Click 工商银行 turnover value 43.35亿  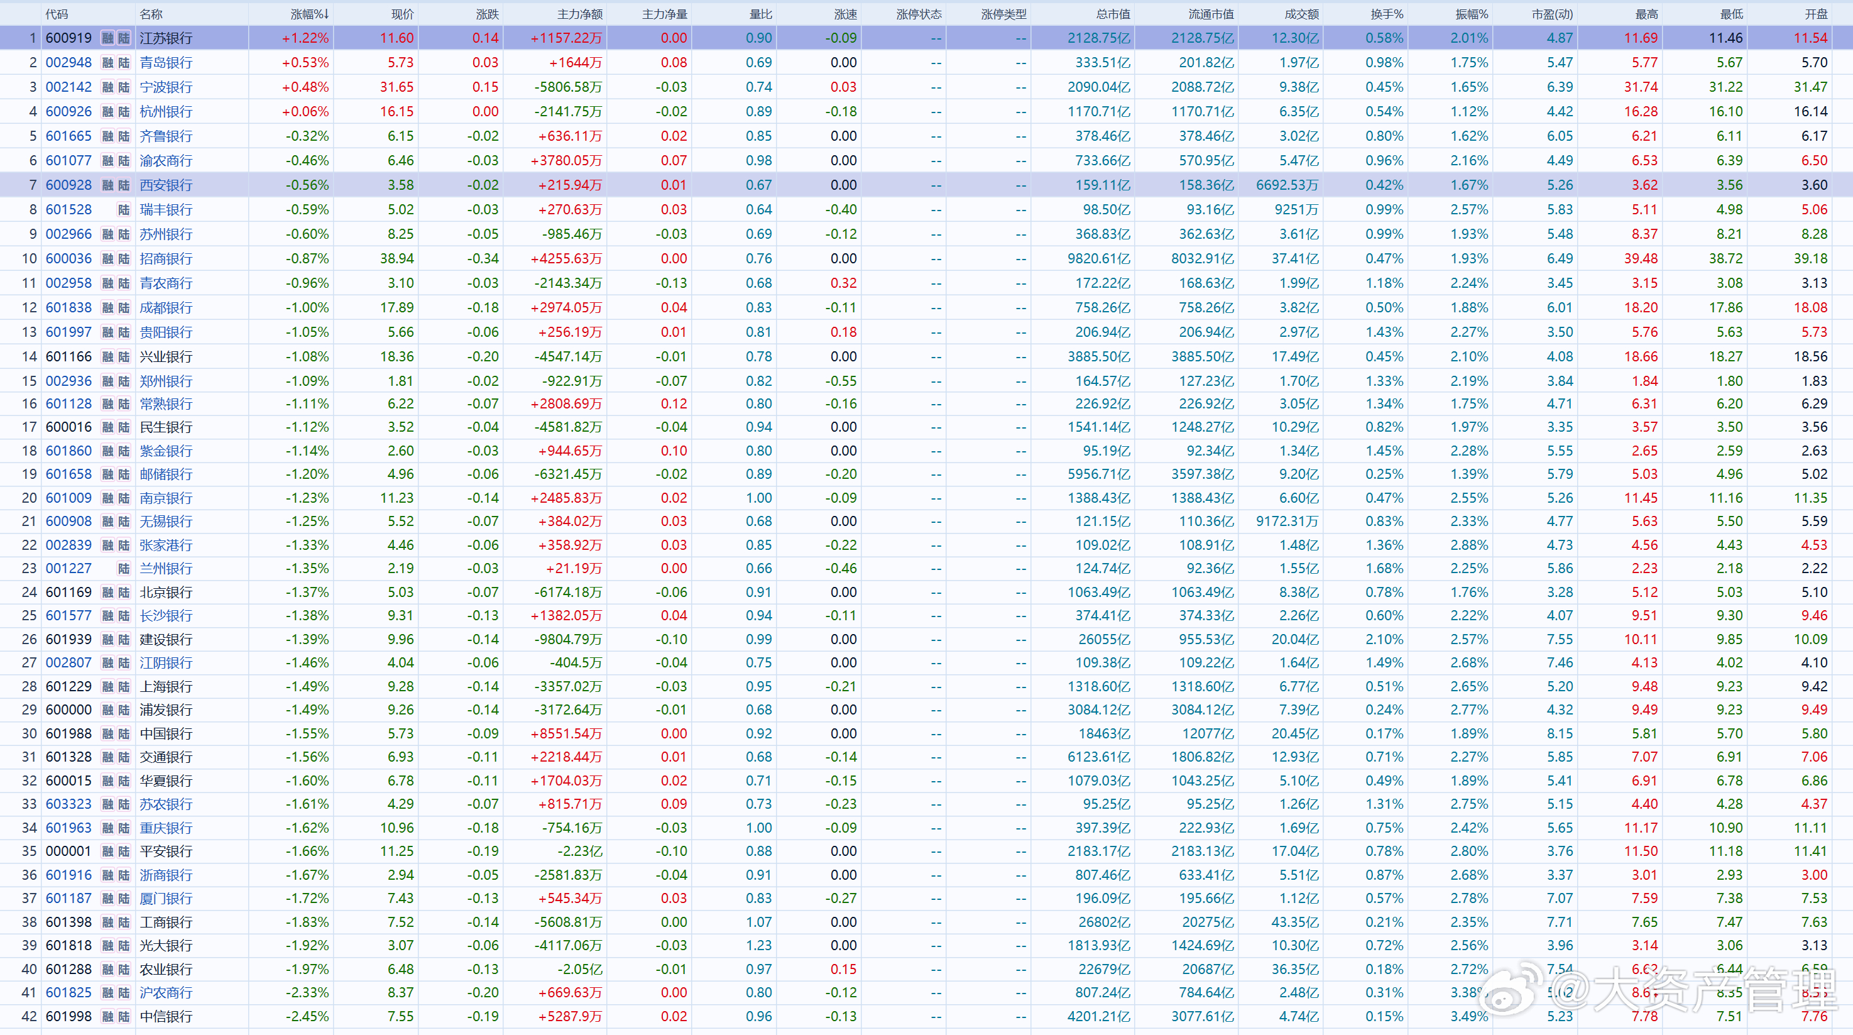[x=1295, y=921]
